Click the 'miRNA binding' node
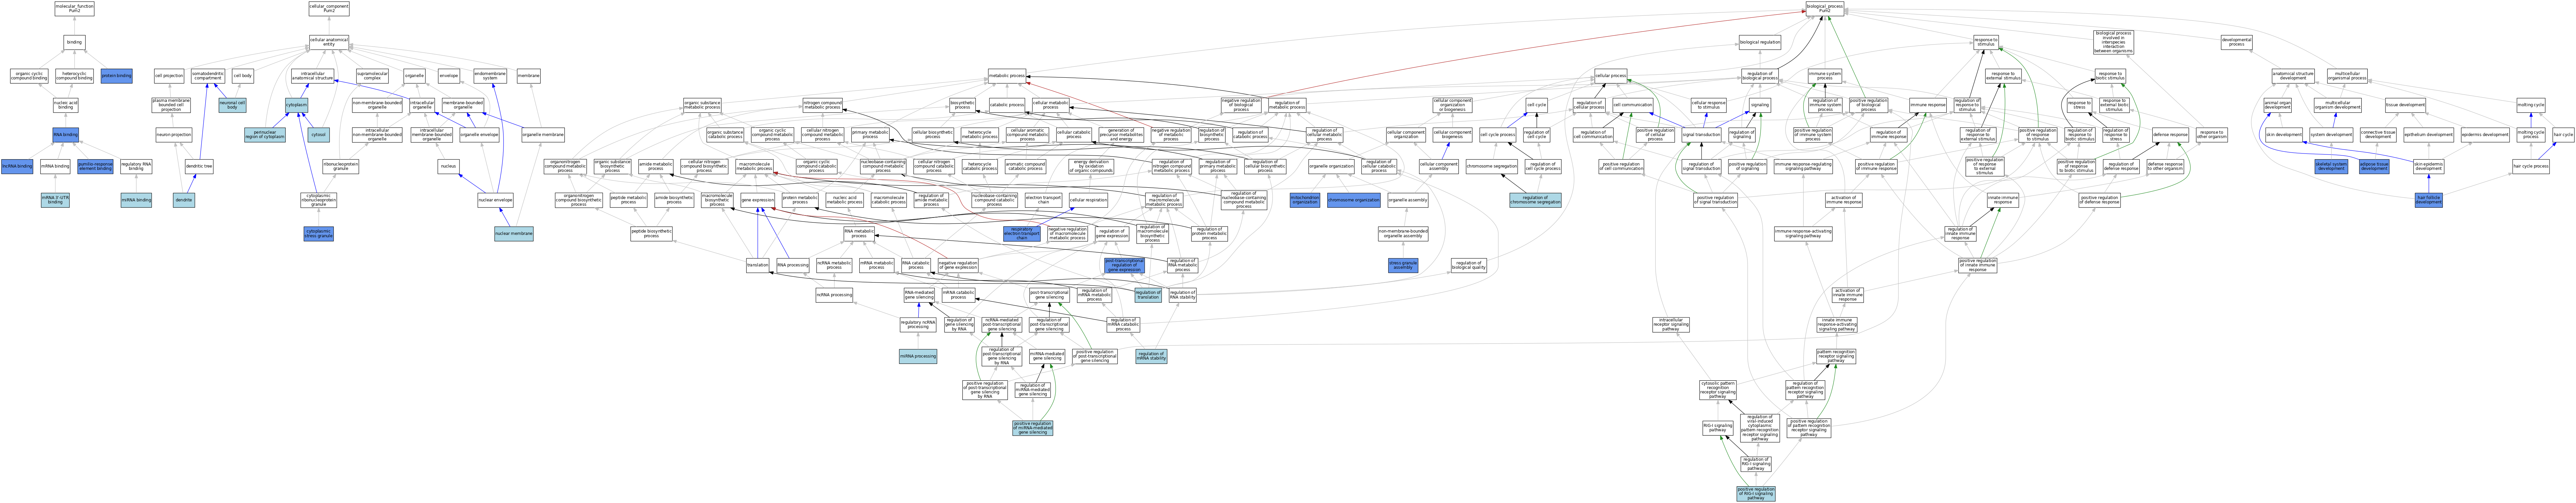 (136, 200)
